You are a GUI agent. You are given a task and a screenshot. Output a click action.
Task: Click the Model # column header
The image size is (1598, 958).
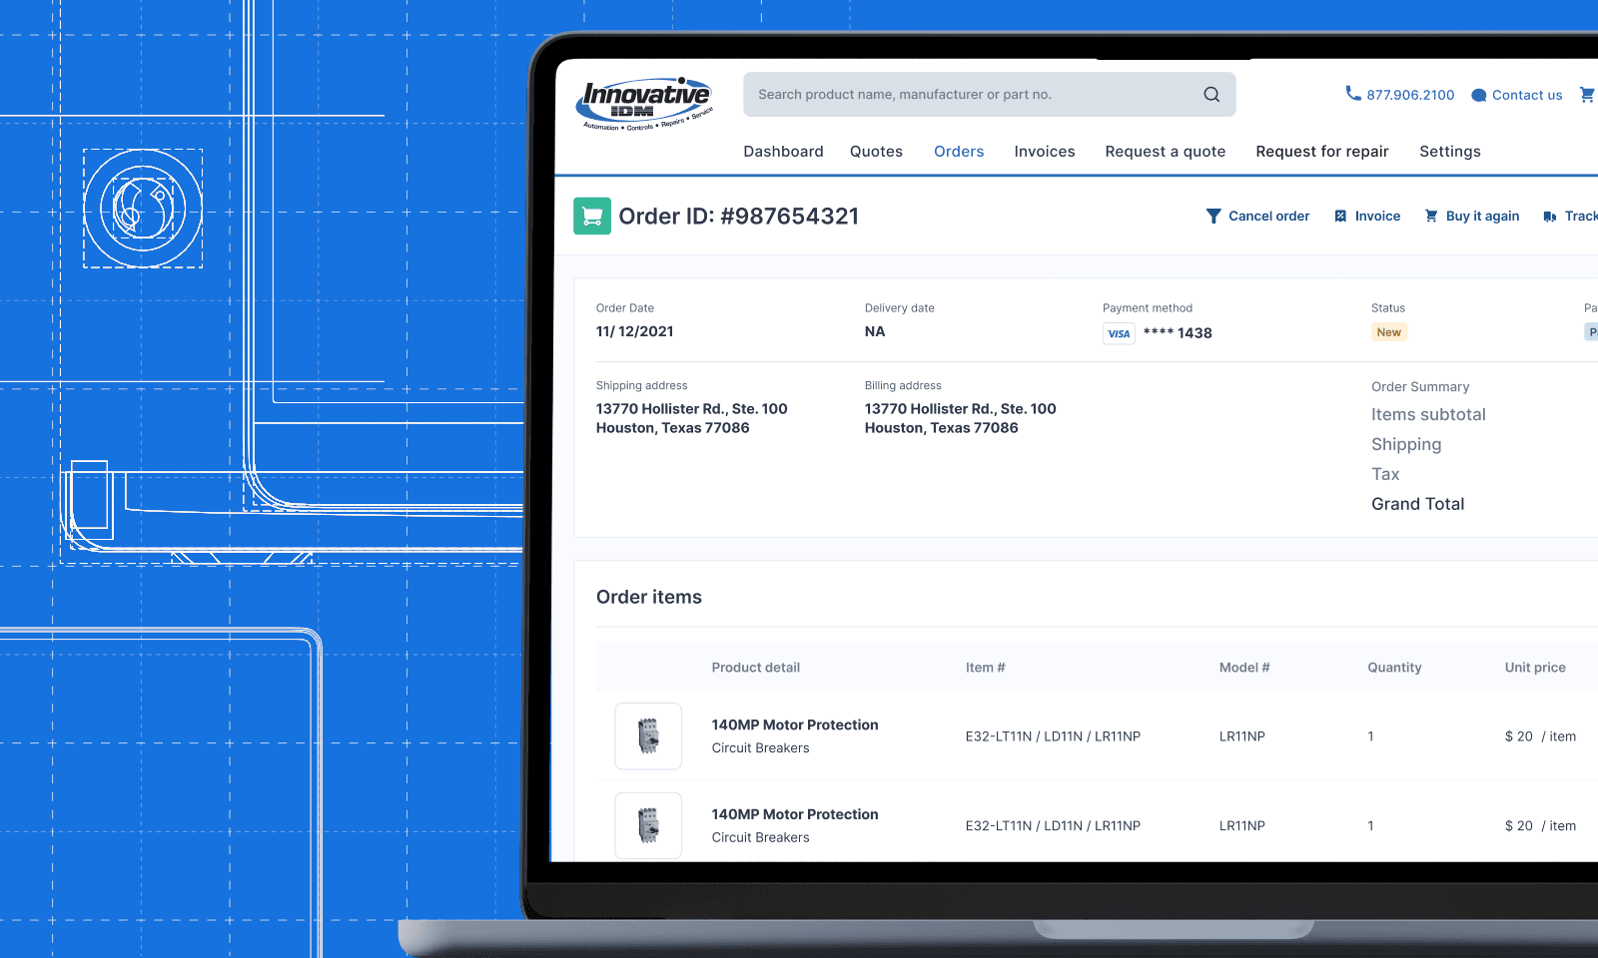(1244, 668)
